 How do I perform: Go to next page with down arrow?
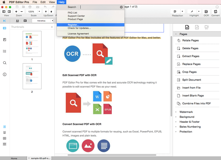[51, 12]
